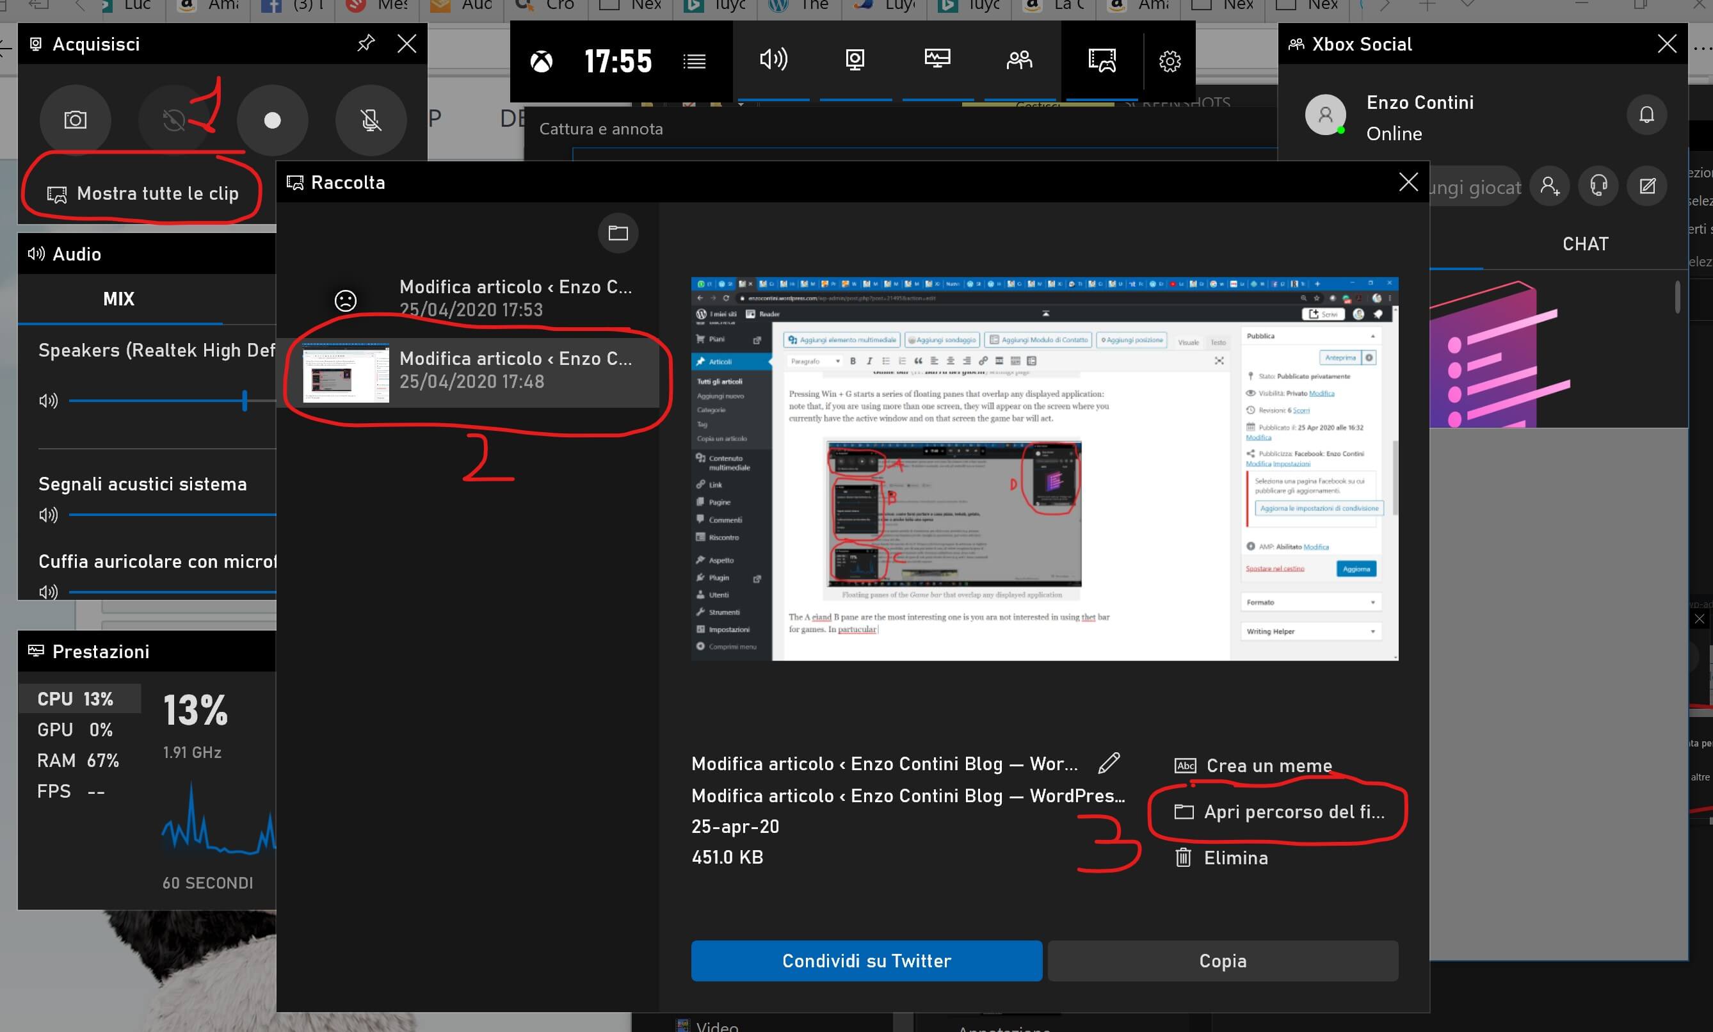
Task: Mute Speakers by clicking its speaker icon
Action: [48, 400]
